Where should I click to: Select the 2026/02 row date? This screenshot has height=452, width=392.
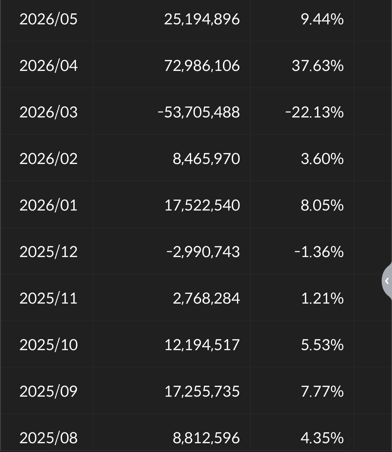tap(48, 159)
